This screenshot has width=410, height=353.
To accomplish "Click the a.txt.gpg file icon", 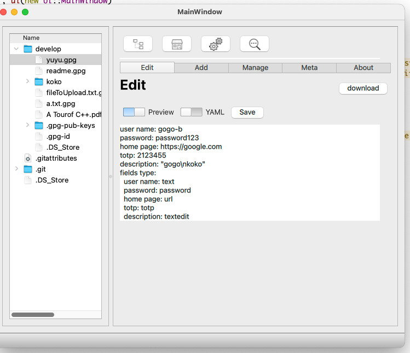I will point(39,104).
